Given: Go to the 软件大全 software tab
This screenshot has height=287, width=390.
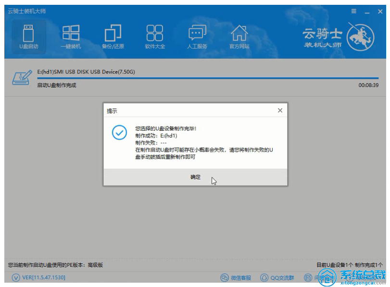Looking at the screenshot, I should coord(155,37).
